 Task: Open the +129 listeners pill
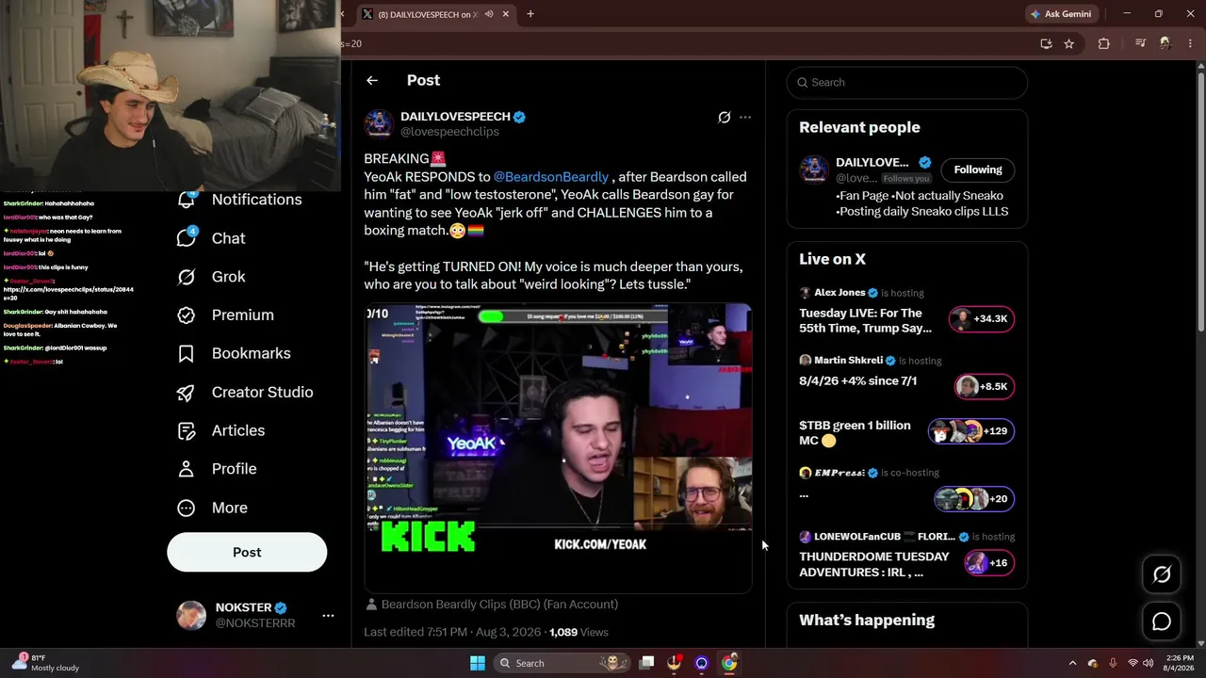coord(971,431)
